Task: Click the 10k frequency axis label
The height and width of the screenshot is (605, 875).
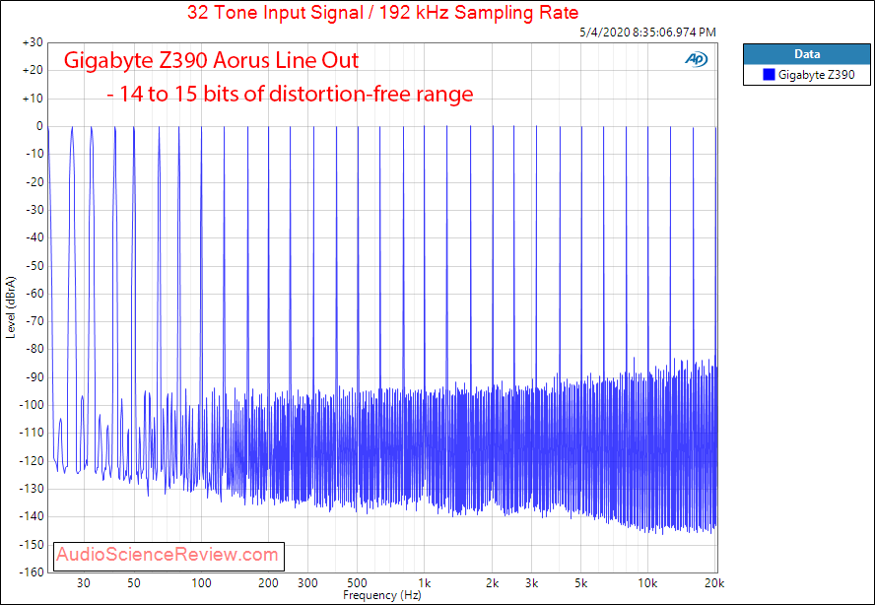Action: coord(648,583)
